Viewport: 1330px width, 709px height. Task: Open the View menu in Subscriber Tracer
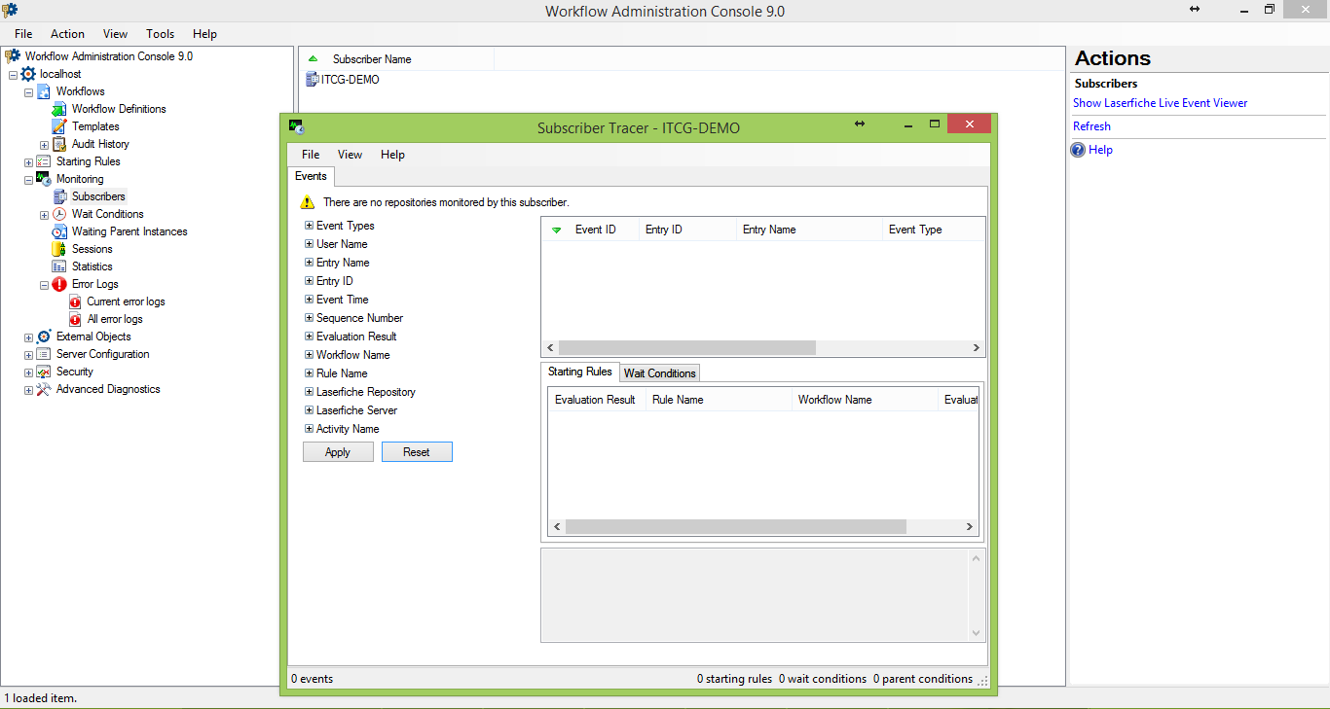point(350,155)
